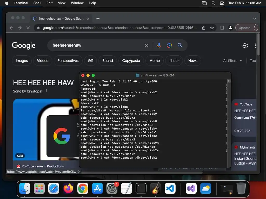Open Spotlight search in menu bar
Screen dimensions: 266x199
pyautogui.click(x=213, y=3)
